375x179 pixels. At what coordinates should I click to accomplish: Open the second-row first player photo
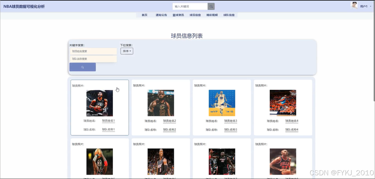(x=100, y=162)
